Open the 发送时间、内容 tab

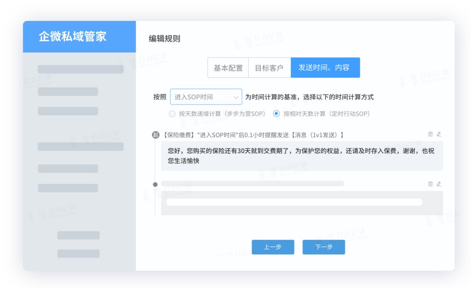pyautogui.click(x=325, y=68)
